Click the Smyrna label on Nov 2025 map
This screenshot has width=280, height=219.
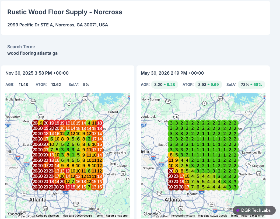point(13,168)
